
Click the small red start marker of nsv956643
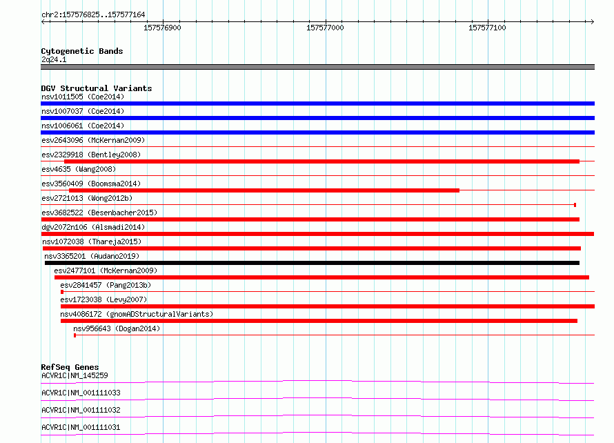[75, 335]
